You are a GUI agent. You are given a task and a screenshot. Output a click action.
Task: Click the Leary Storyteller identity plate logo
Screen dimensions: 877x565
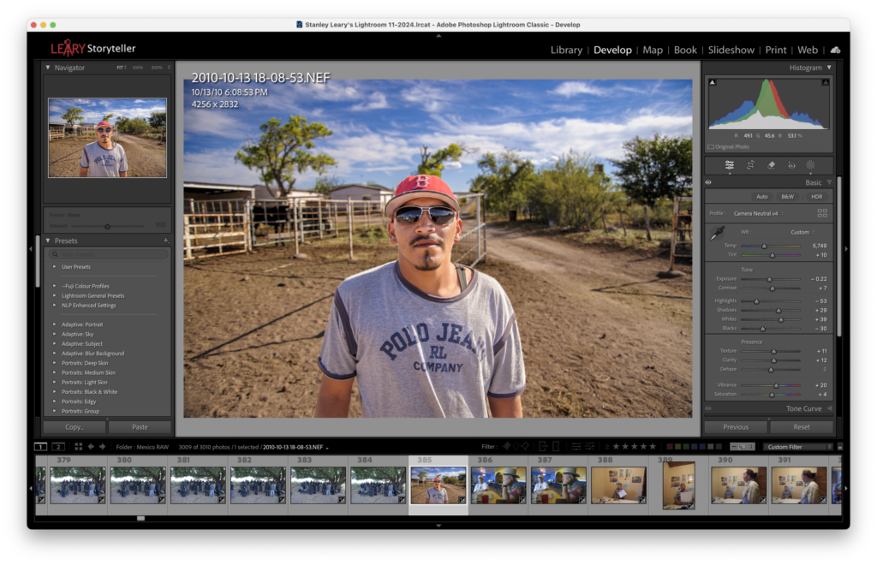pos(92,49)
